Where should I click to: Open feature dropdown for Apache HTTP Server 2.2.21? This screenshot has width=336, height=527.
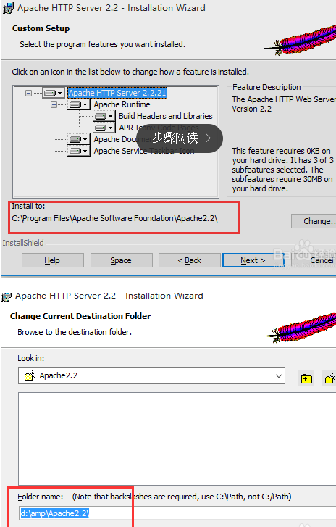[54, 93]
